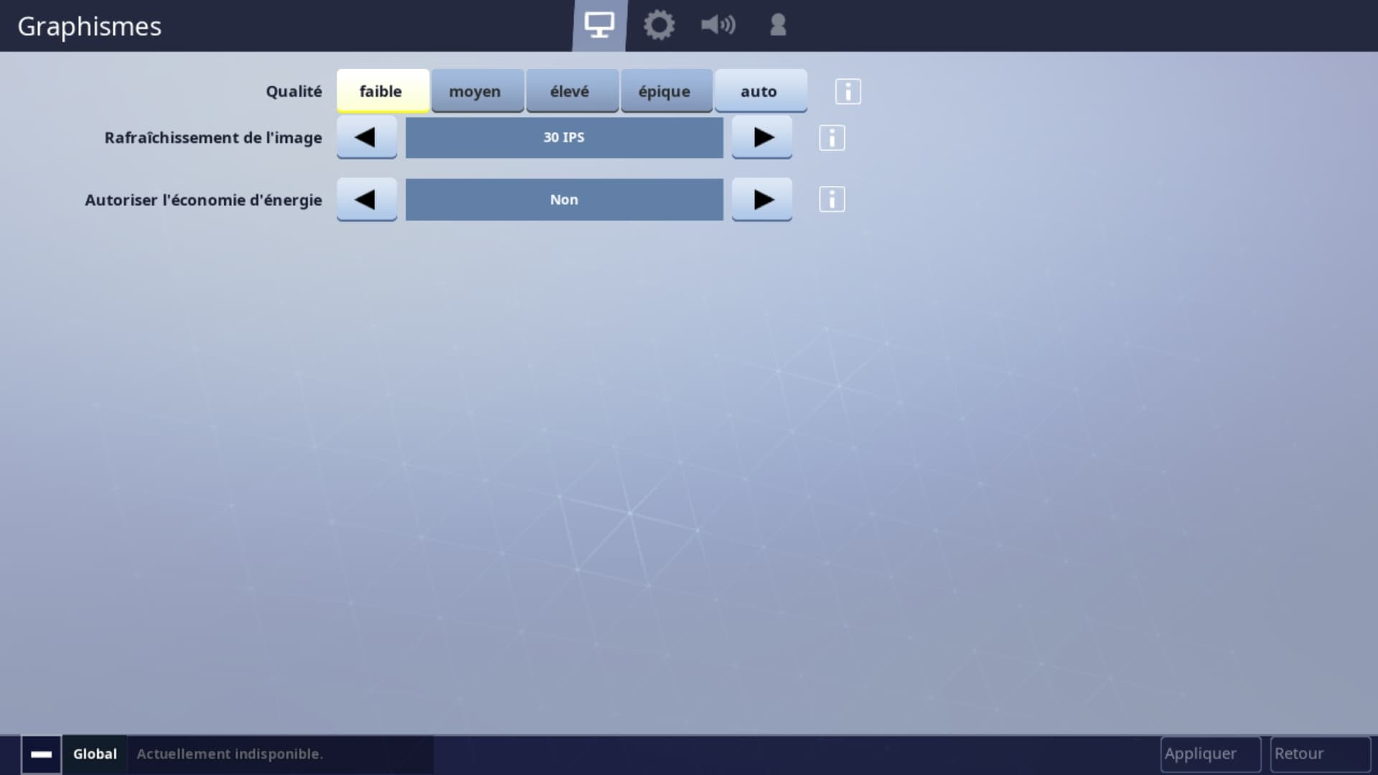Click the info icon next to Autoriser l'économie
Screen dimensions: 1378x775
832,199
